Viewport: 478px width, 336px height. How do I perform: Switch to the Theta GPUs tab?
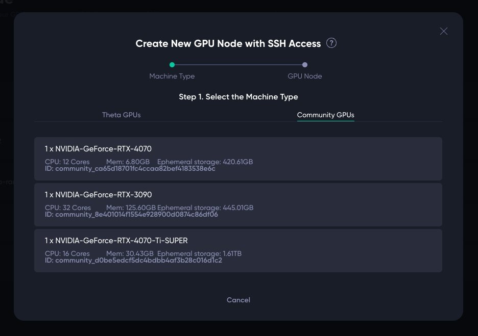pos(121,115)
